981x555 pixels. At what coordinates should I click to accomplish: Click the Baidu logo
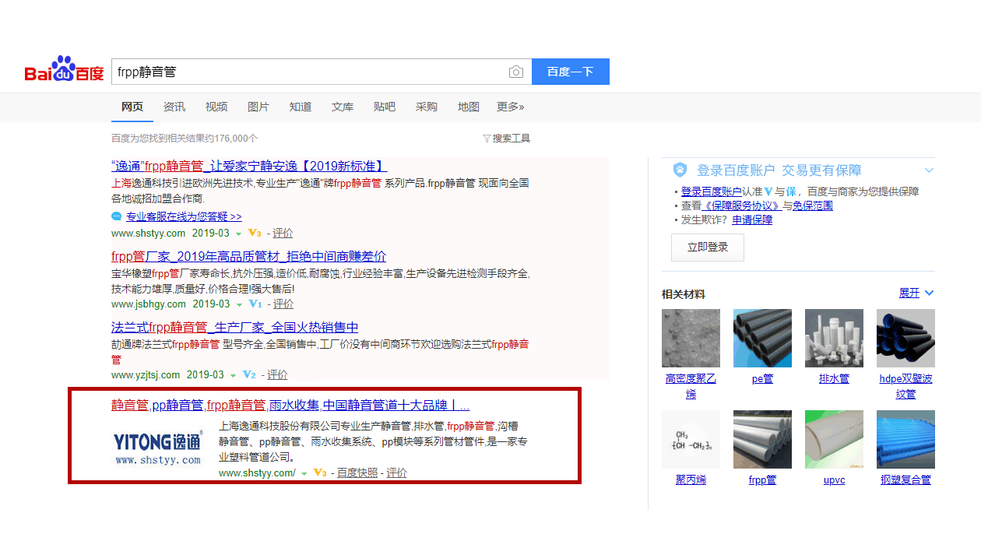[64, 69]
